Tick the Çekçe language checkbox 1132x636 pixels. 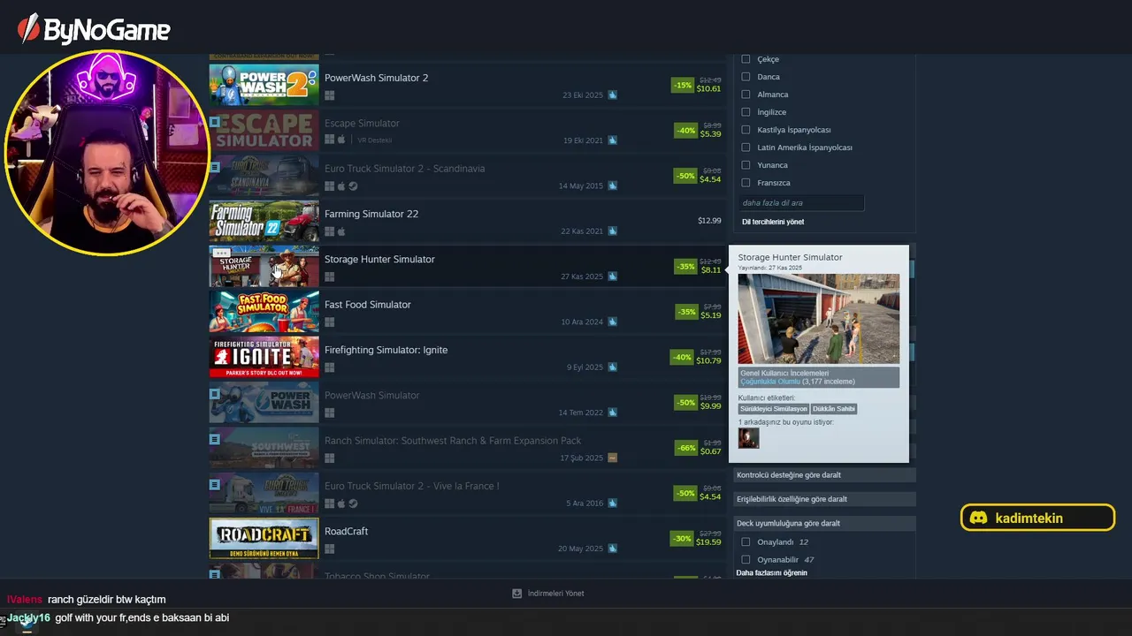click(x=746, y=59)
